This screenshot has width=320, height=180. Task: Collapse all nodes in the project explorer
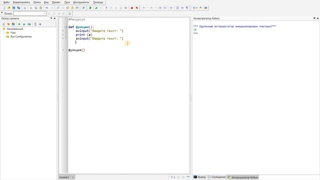[x=40, y=24]
